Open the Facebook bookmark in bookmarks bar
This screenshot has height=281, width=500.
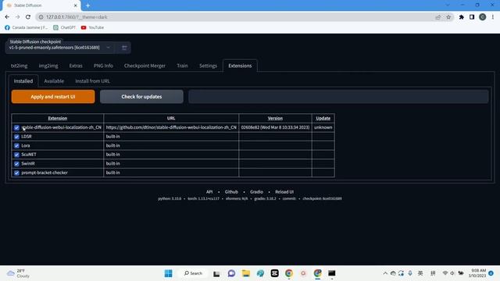(26, 27)
